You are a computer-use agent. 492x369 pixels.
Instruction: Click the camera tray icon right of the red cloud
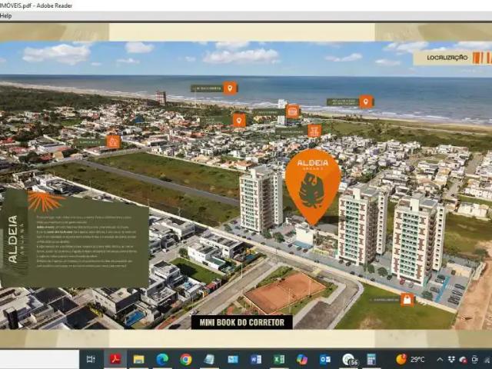pos(475,360)
